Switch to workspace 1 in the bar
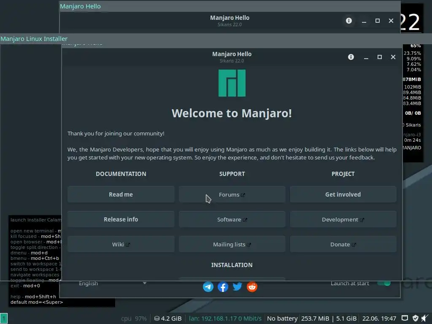 click(4, 318)
